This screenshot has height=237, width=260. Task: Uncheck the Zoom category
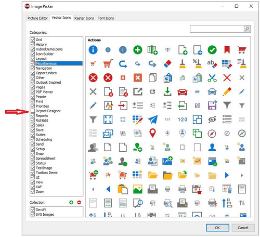pyautogui.click(x=33, y=192)
